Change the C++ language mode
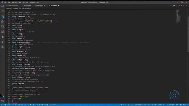Viewport: 189px width, 106px height. [164, 105]
